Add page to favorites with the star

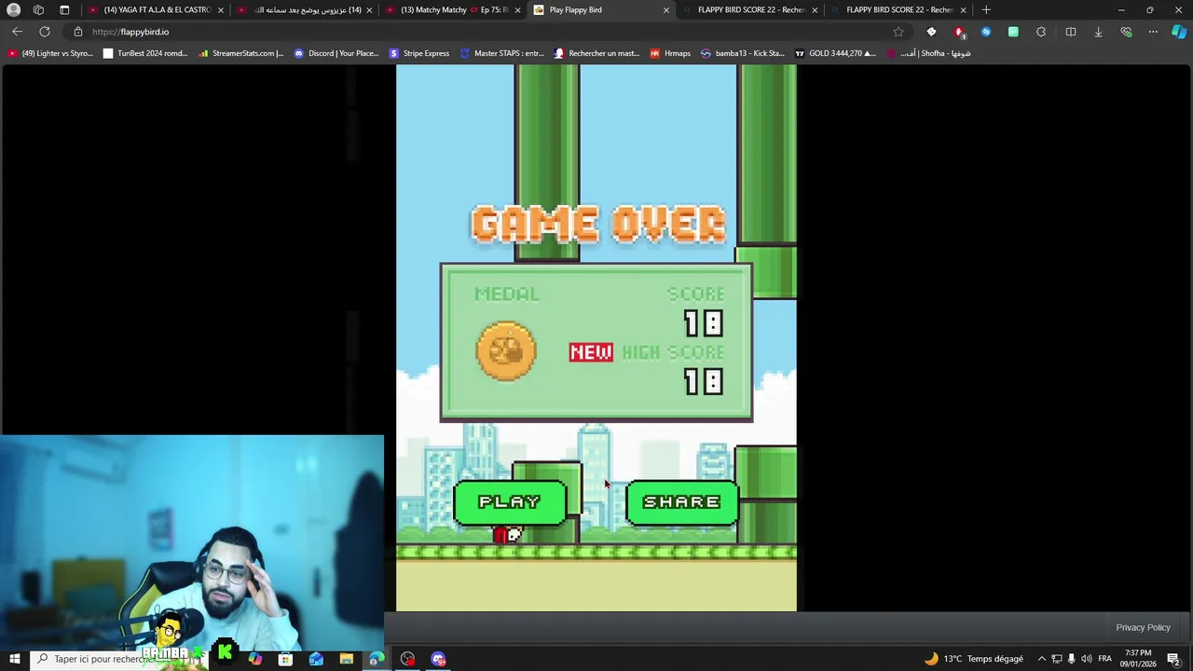coord(898,32)
